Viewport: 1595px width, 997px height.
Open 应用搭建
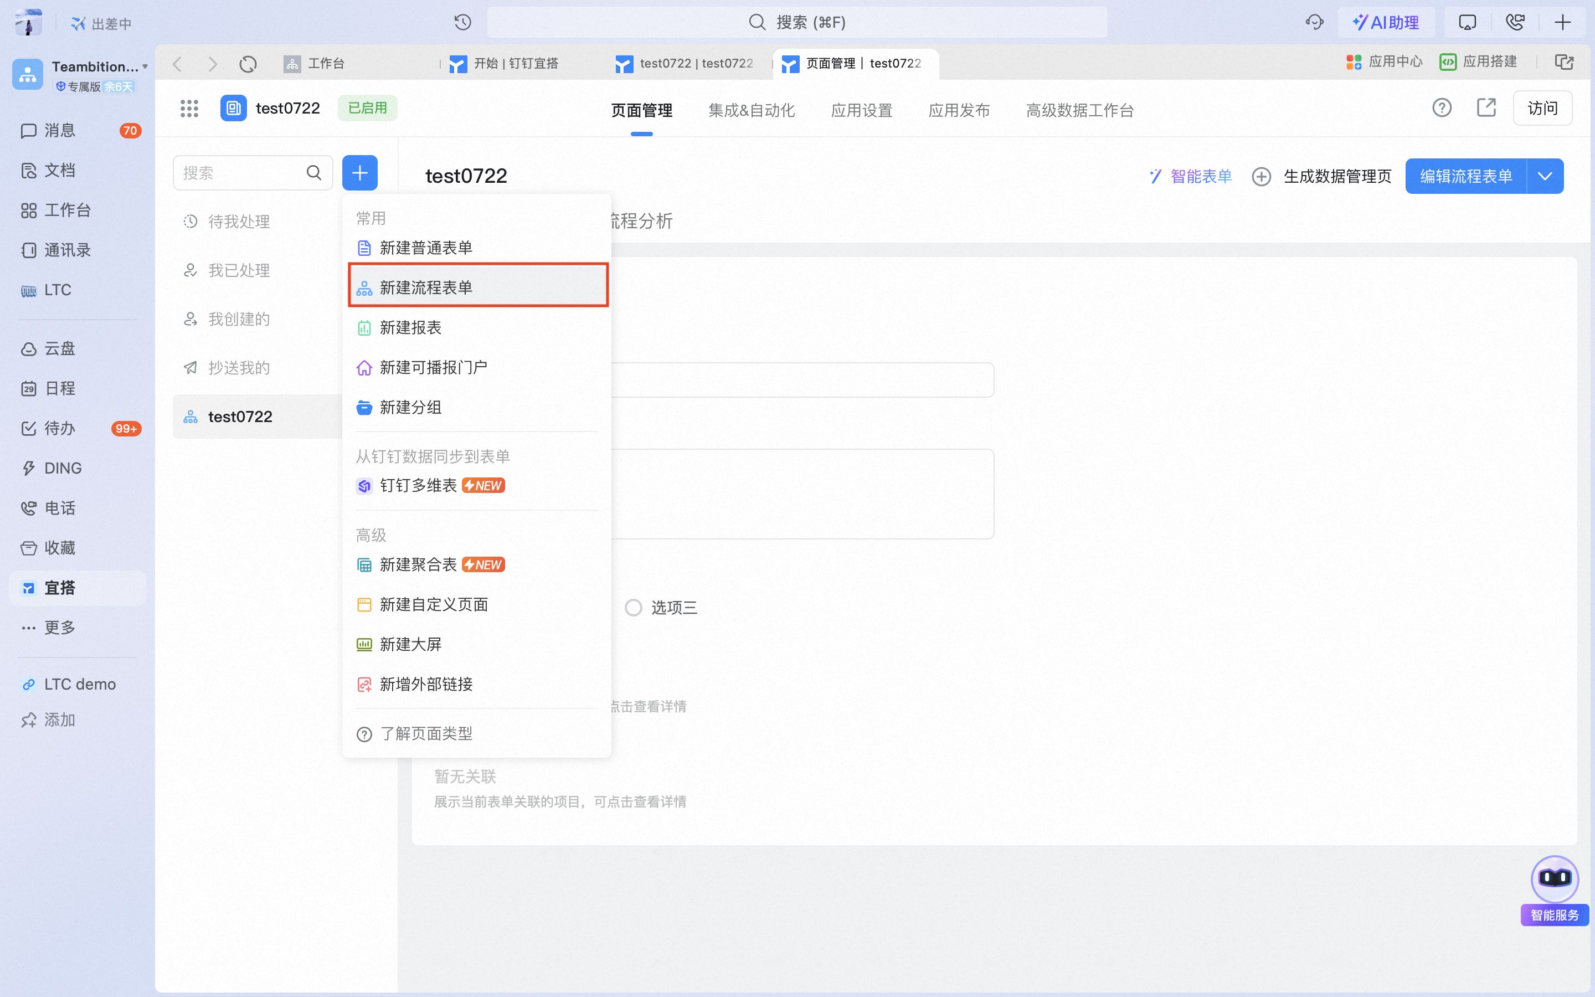[1478, 62]
